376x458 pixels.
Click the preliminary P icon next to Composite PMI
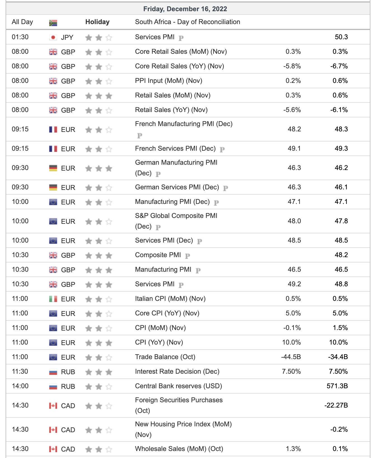(x=187, y=255)
